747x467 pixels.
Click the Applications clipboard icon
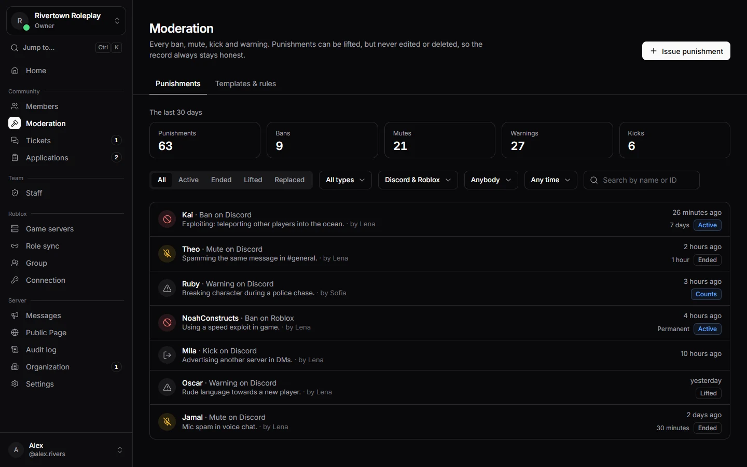(15, 158)
